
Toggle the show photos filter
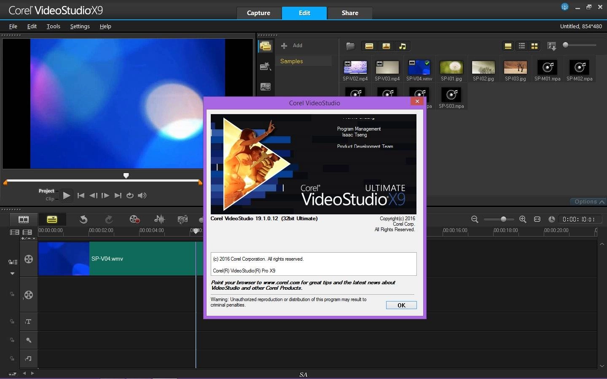coord(386,46)
